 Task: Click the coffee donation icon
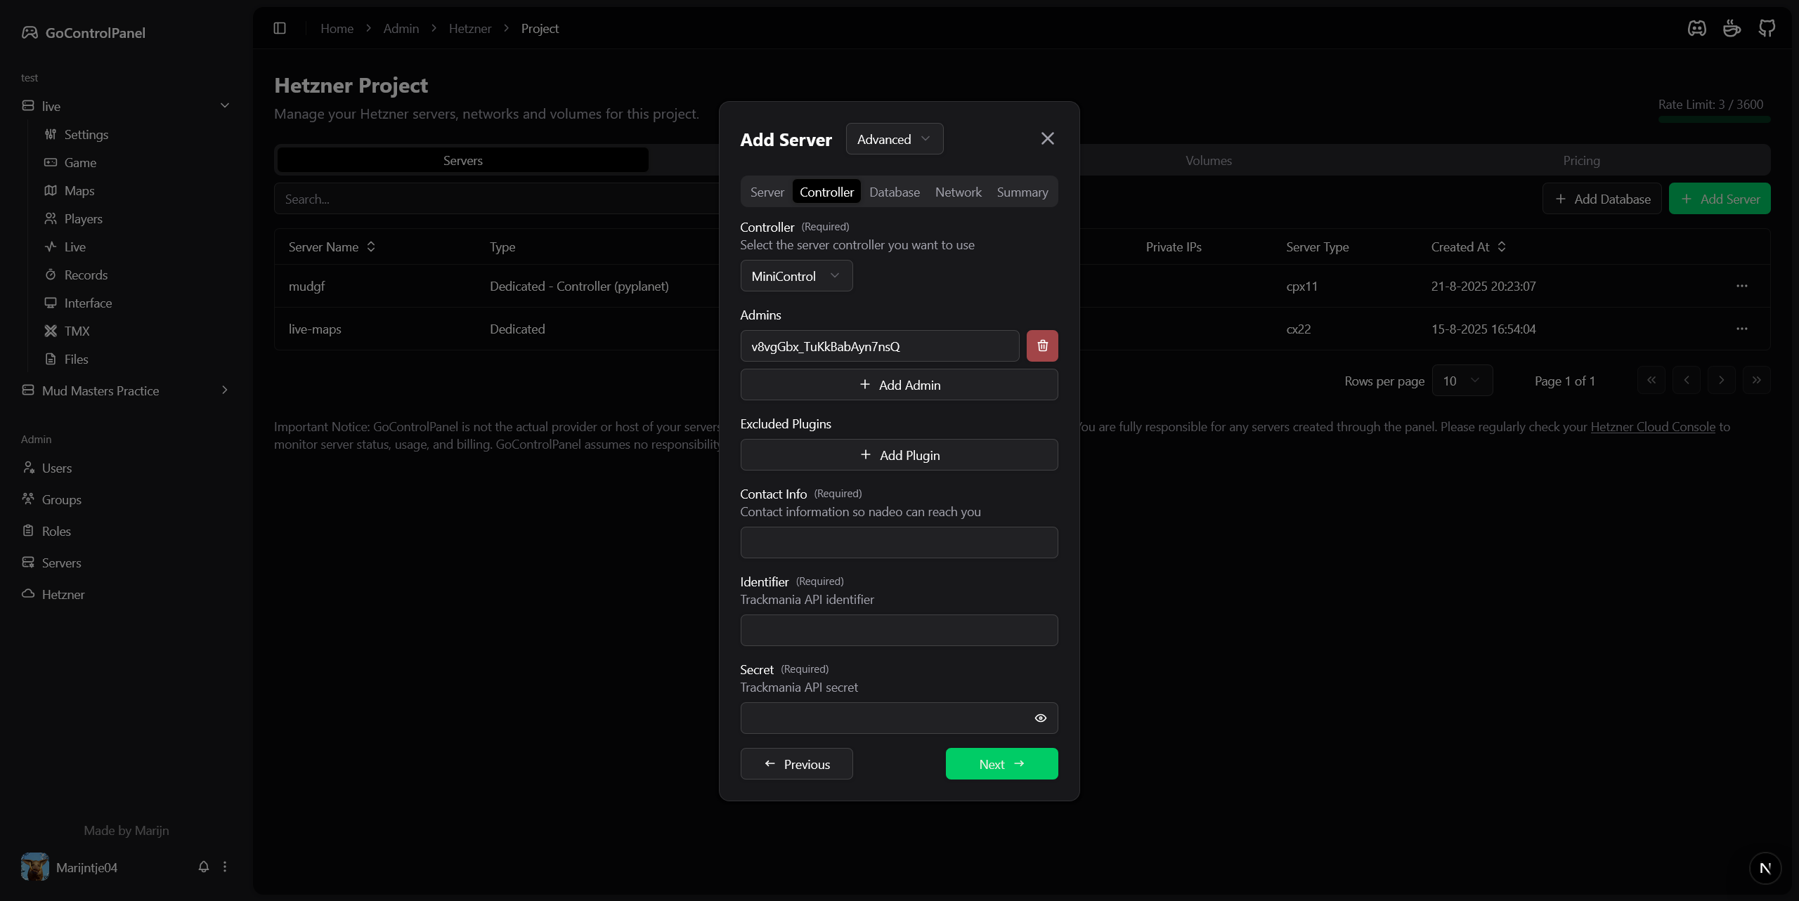(1732, 28)
